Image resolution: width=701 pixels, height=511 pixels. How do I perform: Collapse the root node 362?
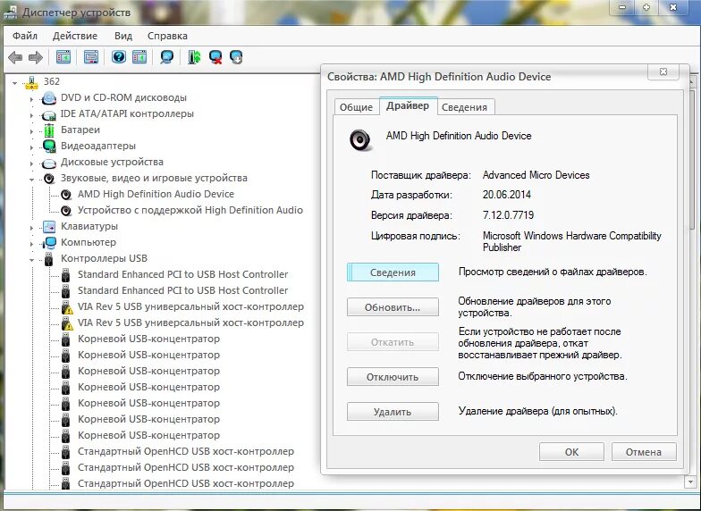tap(14, 82)
